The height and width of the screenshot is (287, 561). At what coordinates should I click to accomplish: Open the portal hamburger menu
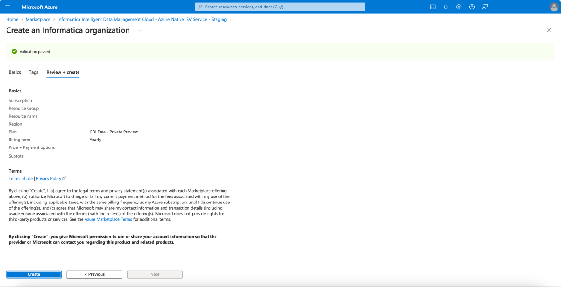(7, 7)
